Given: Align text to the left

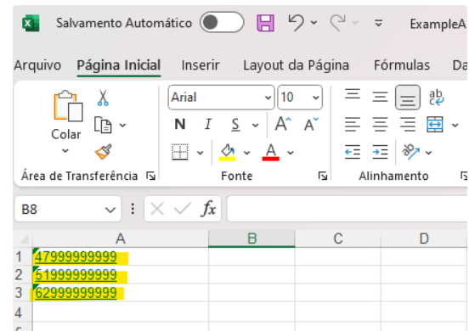Looking at the screenshot, I should click(353, 124).
